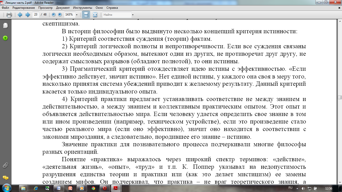Screen dimensions: 342x192
Task: Go to the previous page with left arrow
Action: click(20, 15)
